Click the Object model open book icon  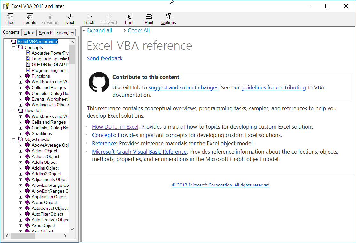21,139
